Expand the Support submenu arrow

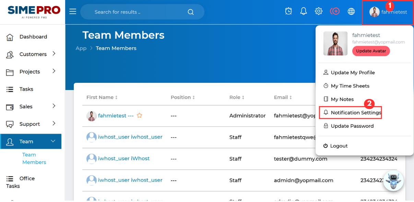pyautogui.click(x=54, y=123)
